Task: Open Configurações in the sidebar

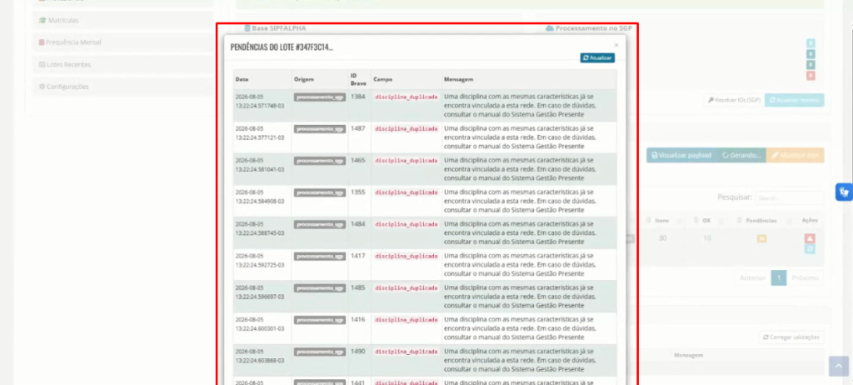Action: pos(122,87)
